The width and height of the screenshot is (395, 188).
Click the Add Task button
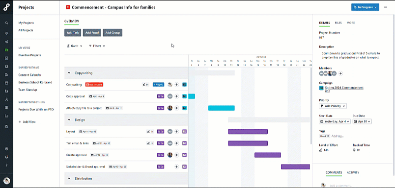73,33
